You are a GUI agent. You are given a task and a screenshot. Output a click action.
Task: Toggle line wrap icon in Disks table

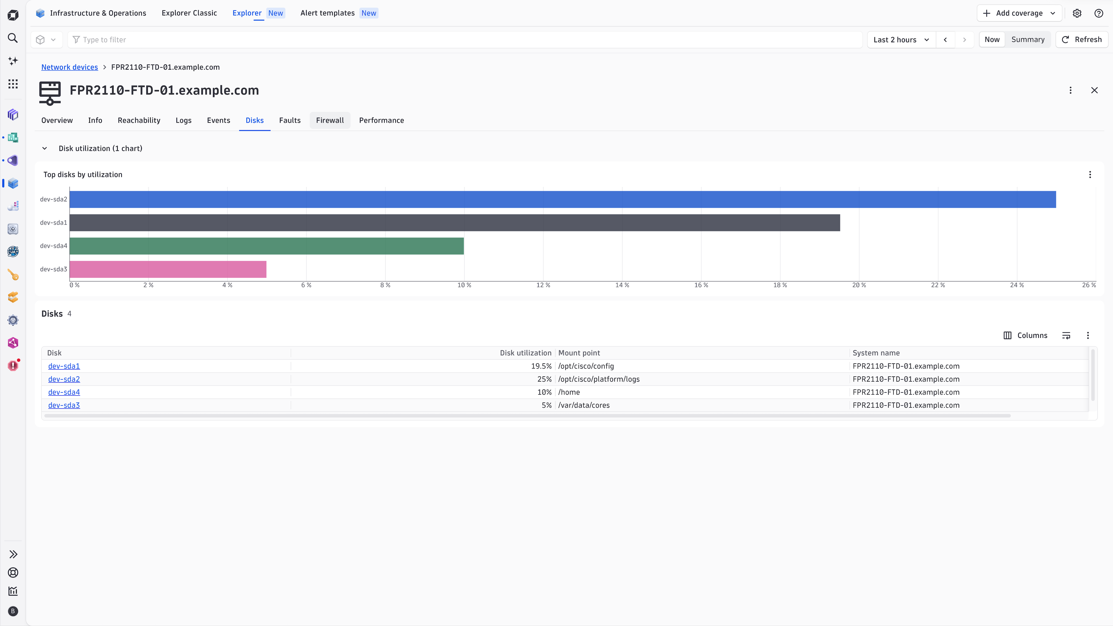pos(1066,336)
